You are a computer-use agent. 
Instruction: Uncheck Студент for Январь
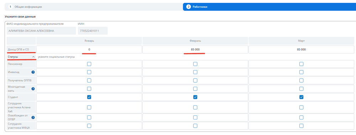click(x=89, y=97)
